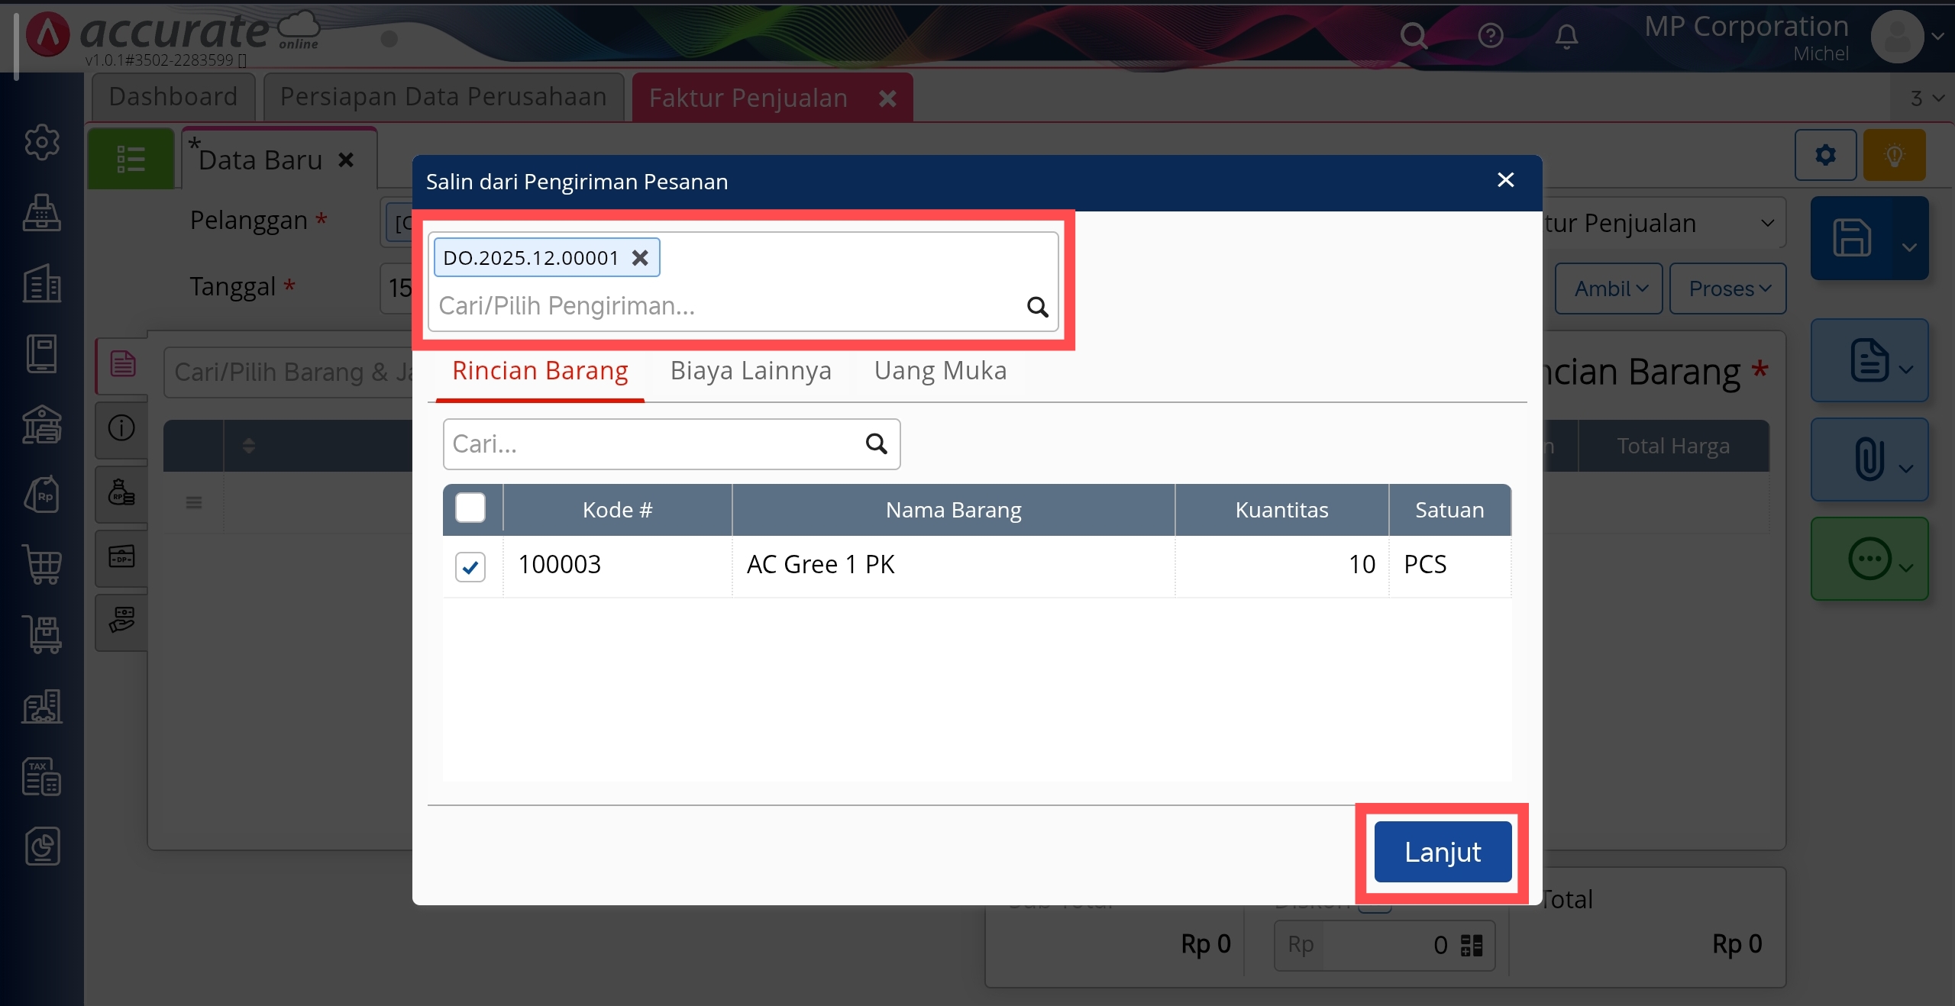Click search icon in Cari/Pilih Pengiriman field
The width and height of the screenshot is (1955, 1006).
[x=1036, y=307]
